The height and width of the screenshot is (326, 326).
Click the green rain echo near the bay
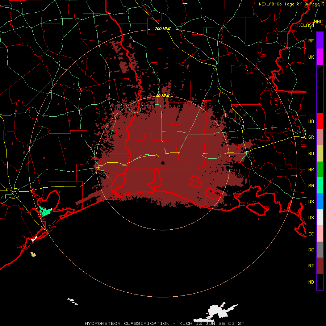coord(45,212)
